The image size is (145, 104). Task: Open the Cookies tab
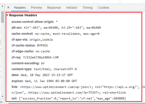pyautogui.click(x=104, y=8)
